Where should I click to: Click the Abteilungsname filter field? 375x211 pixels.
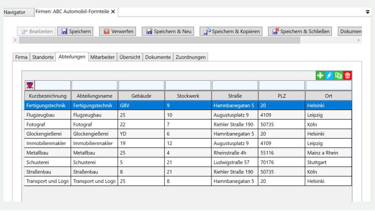[x=94, y=85]
